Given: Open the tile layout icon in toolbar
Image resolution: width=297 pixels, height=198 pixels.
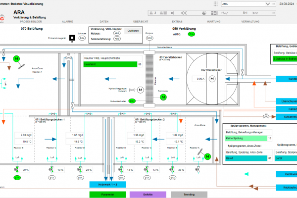Looking at the screenshot, I should (214, 13).
